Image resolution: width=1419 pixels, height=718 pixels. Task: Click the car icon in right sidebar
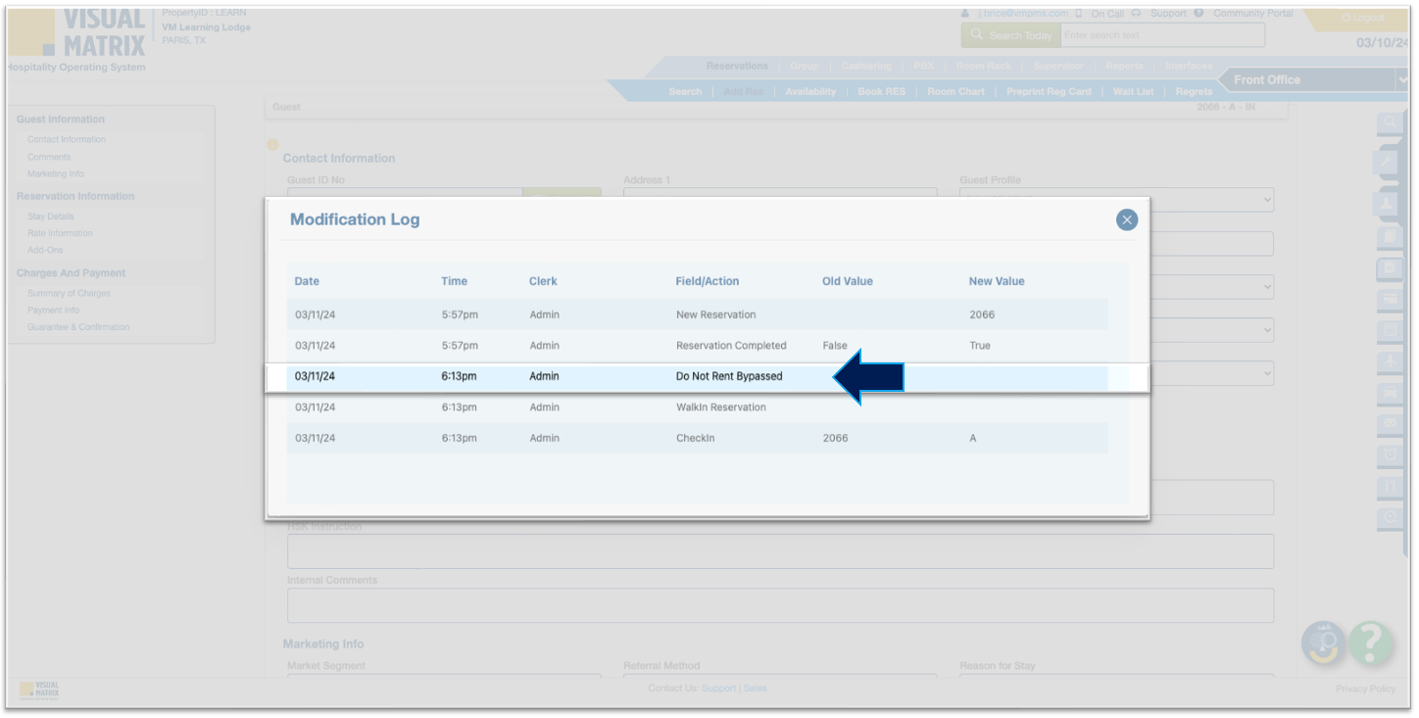point(1390,393)
